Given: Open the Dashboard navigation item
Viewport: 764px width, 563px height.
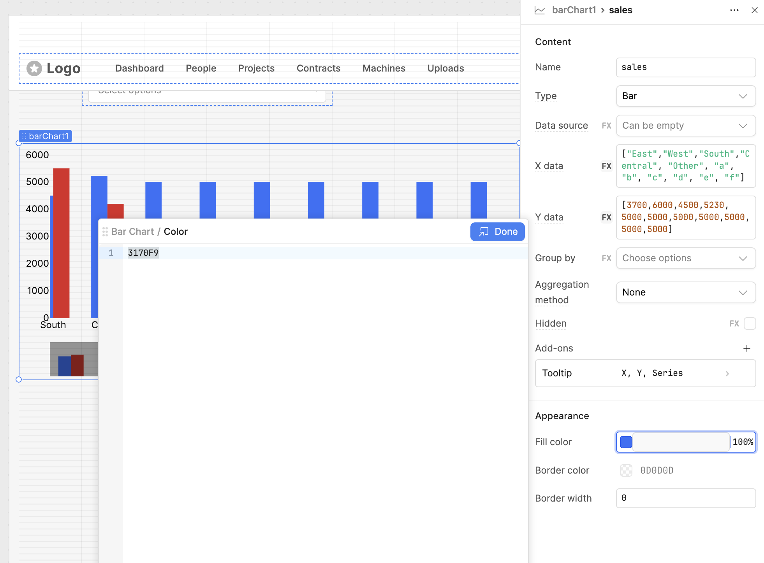Looking at the screenshot, I should coord(139,68).
